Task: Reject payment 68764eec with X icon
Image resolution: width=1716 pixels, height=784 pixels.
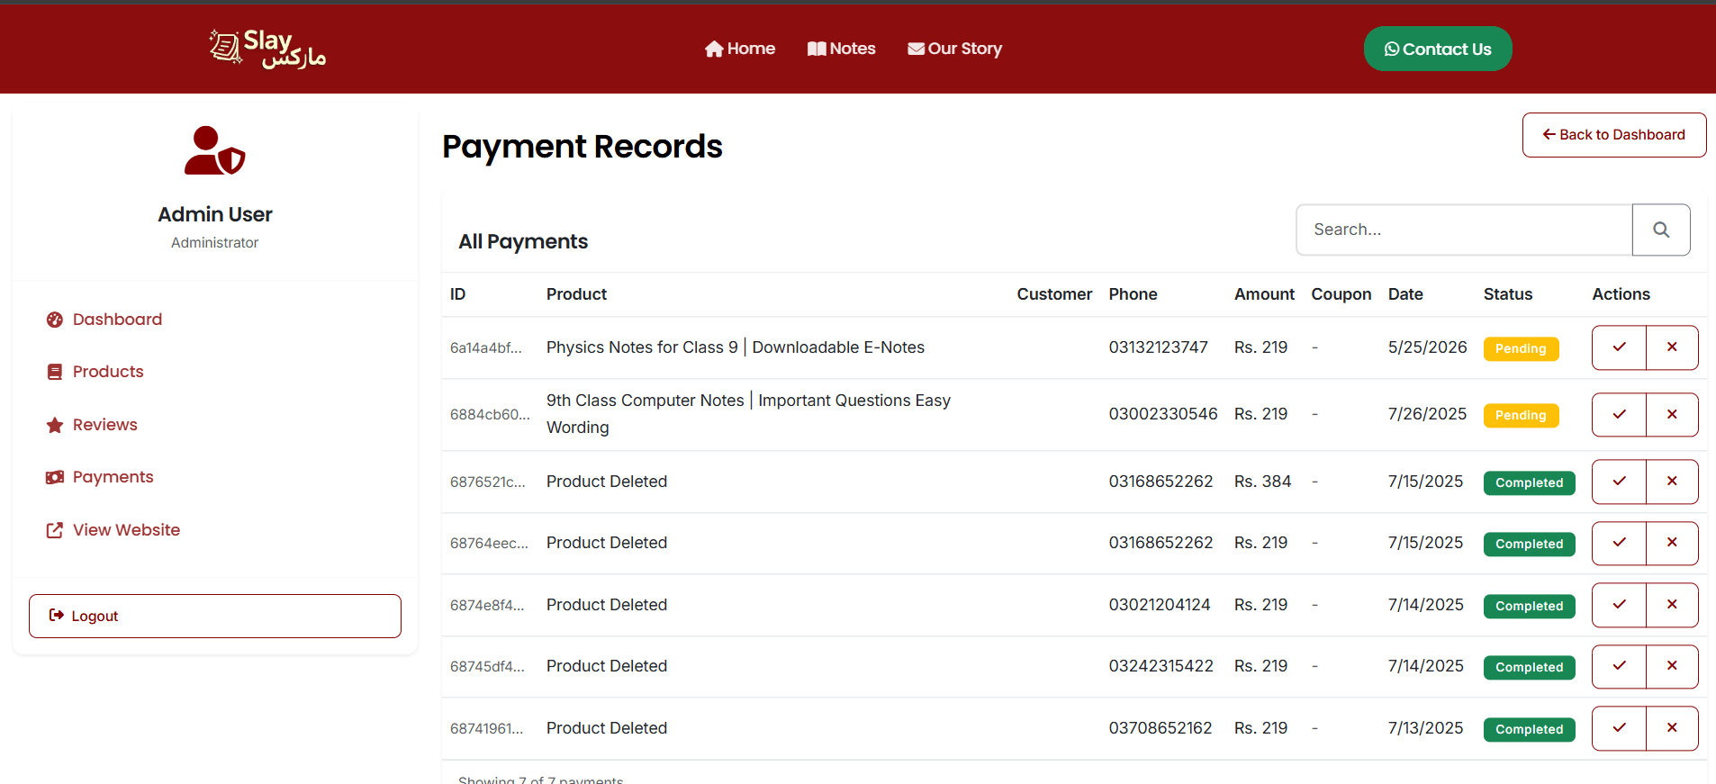Action: [1672, 543]
